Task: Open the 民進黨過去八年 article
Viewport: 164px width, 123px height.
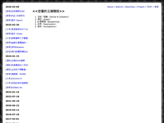Action: 17,65
